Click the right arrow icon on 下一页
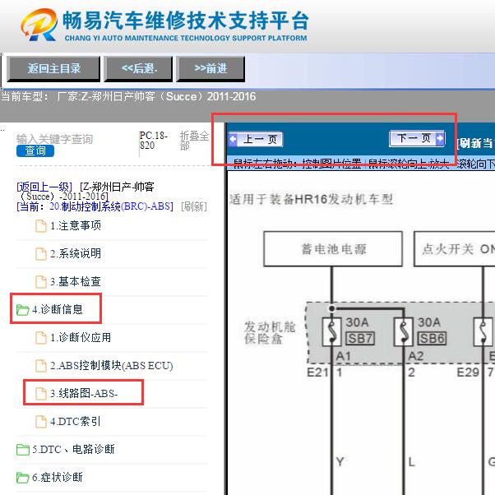495x495 pixels. [x=440, y=138]
